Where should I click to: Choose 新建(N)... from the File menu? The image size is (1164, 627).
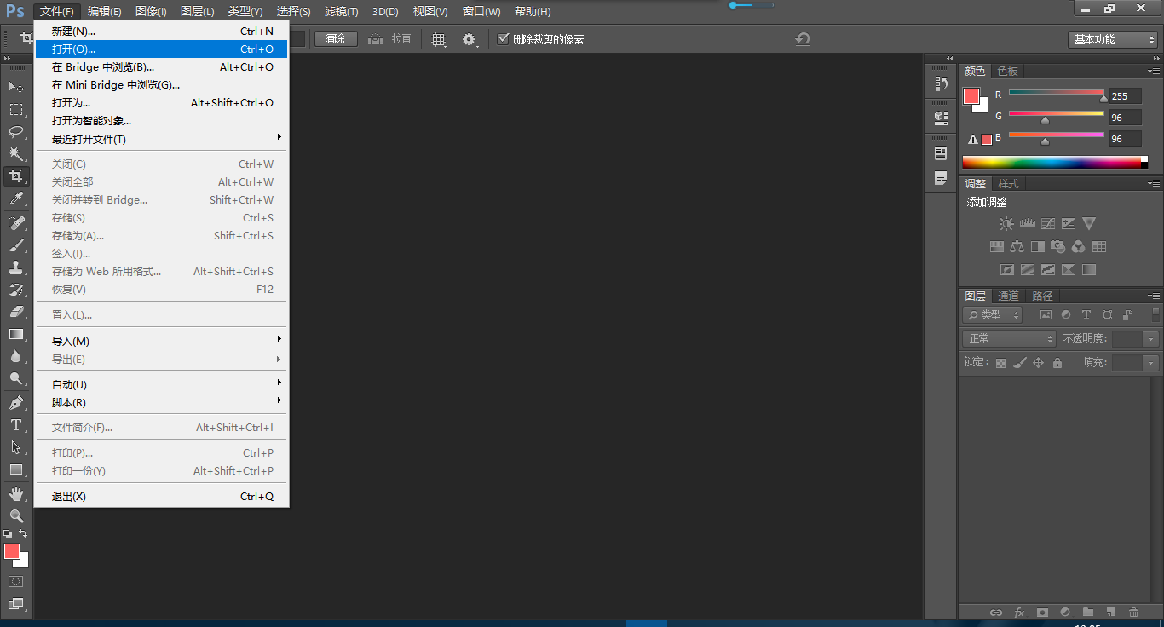coord(162,31)
